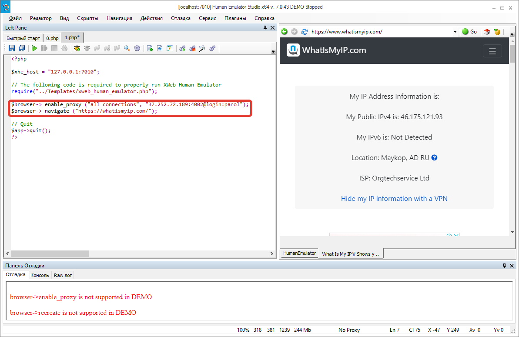Click the browser vertical scrollbar thumb
Image resolution: width=519 pixels, height=337 pixels.
click(513, 54)
